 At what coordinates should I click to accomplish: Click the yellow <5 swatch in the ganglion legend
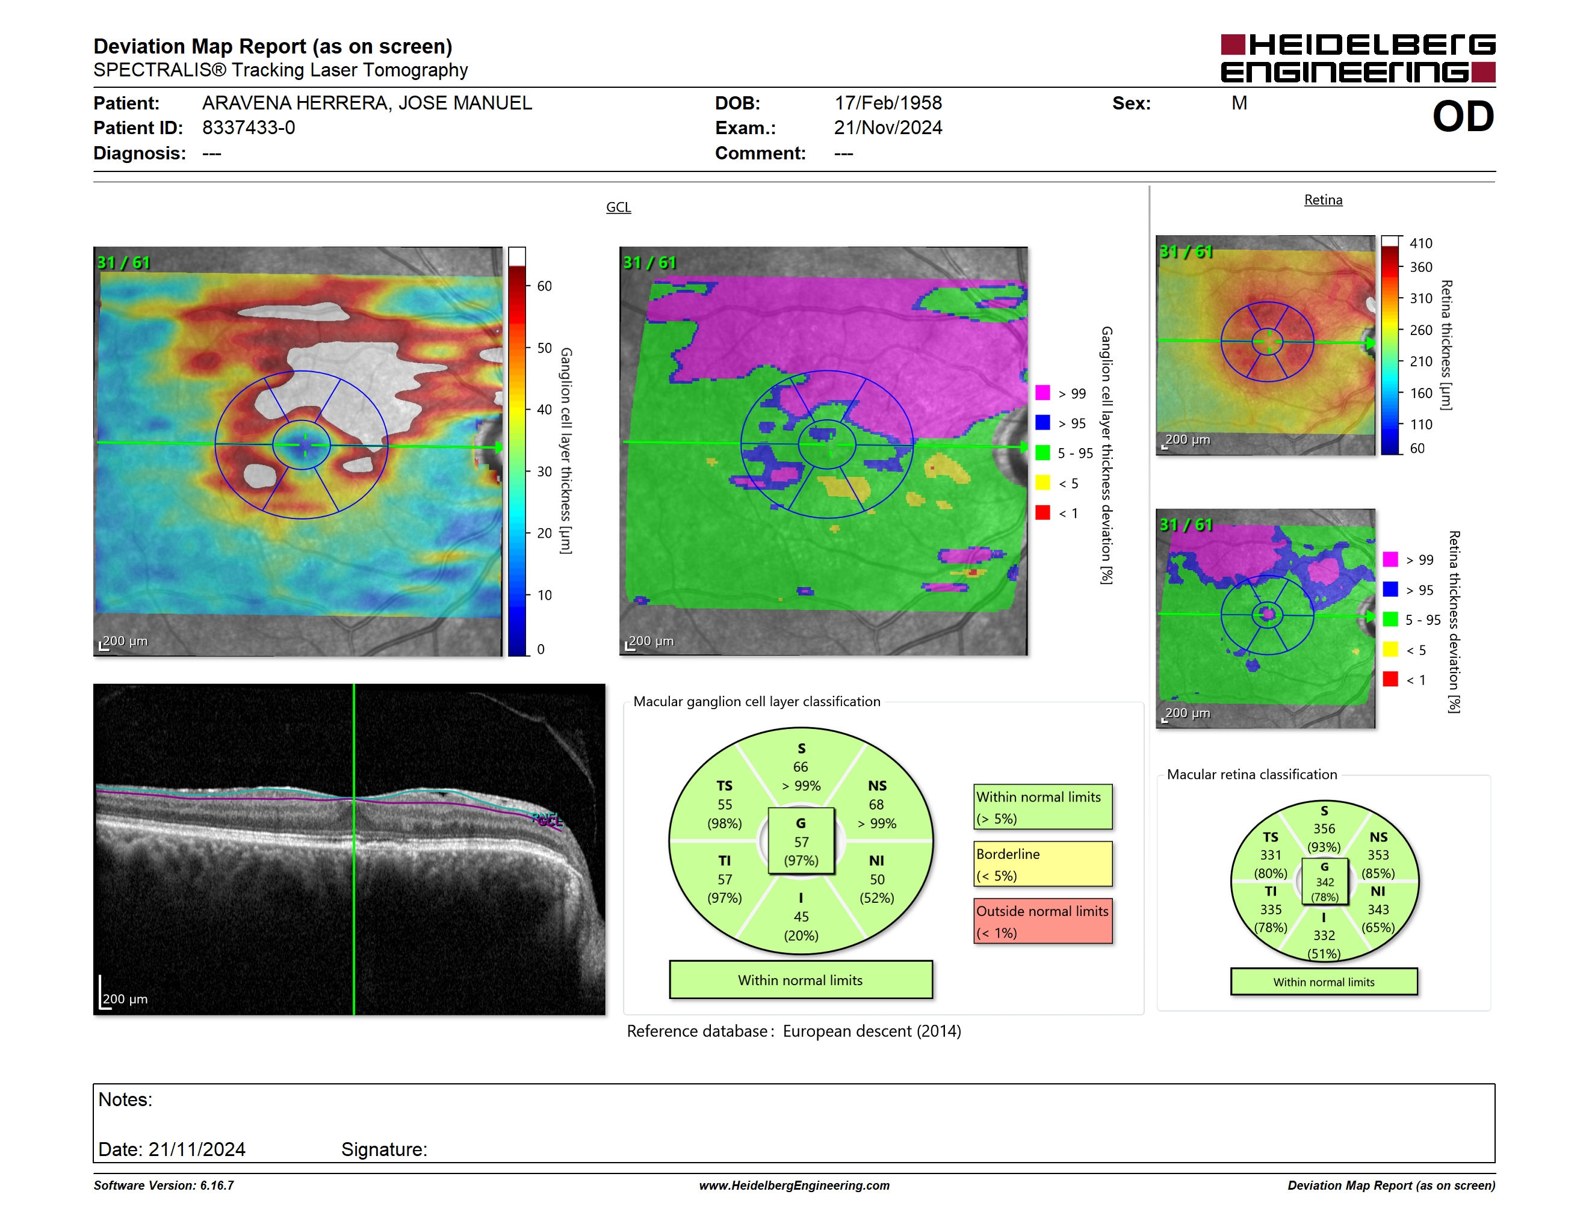pyautogui.click(x=1042, y=482)
